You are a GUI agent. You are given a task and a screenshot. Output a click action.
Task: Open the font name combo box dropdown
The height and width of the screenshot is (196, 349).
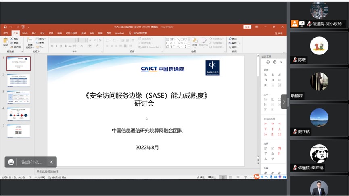click(x=77, y=40)
